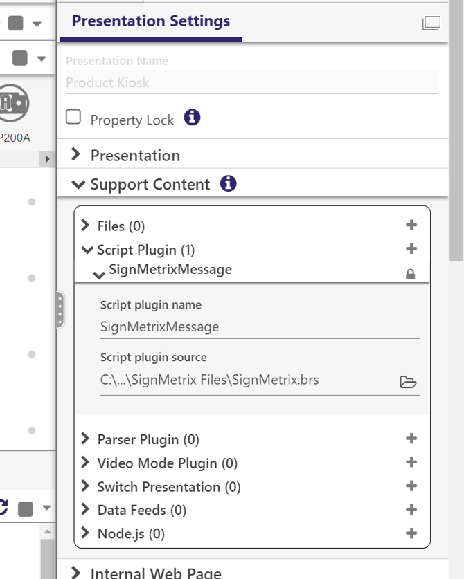Add a new Parser Plugin

[x=411, y=439]
